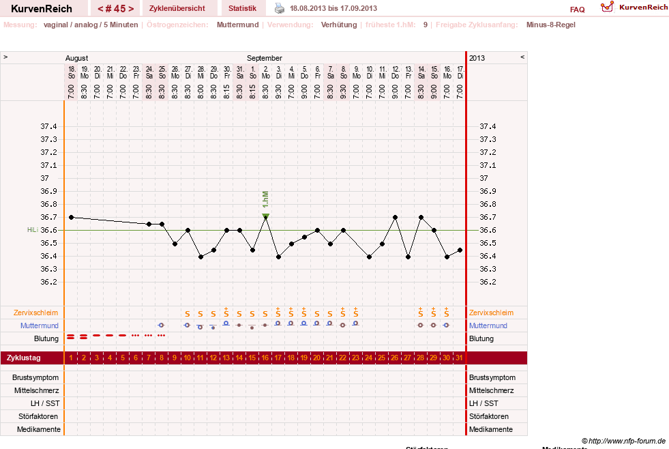Click the temperature point on cycle day 11
669x449 pixels.
[201, 257]
